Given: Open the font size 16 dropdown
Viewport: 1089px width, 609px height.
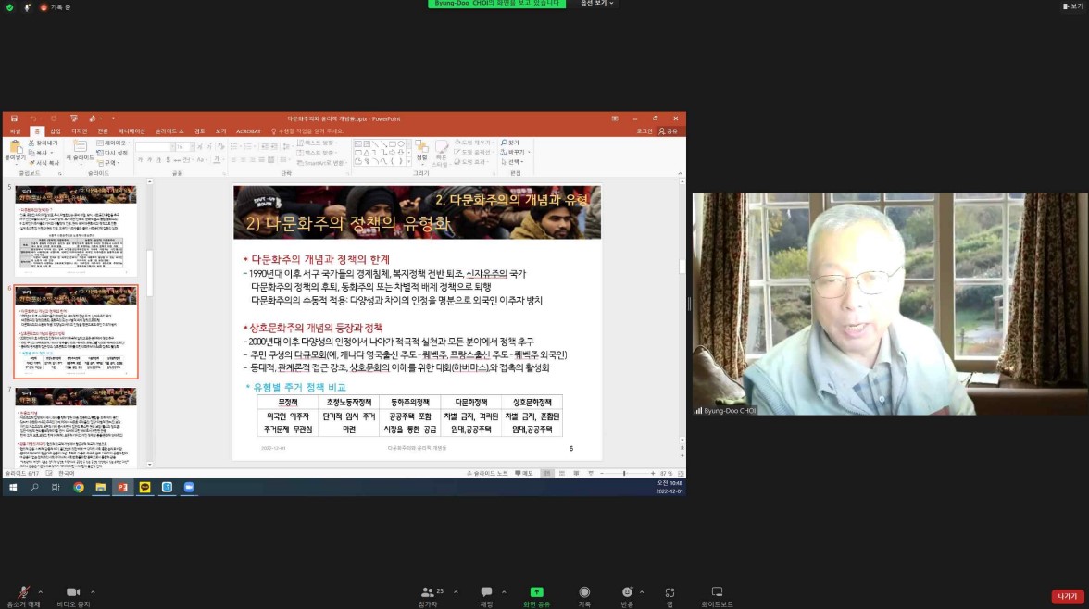Looking at the screenshot, I should (183, 147).
